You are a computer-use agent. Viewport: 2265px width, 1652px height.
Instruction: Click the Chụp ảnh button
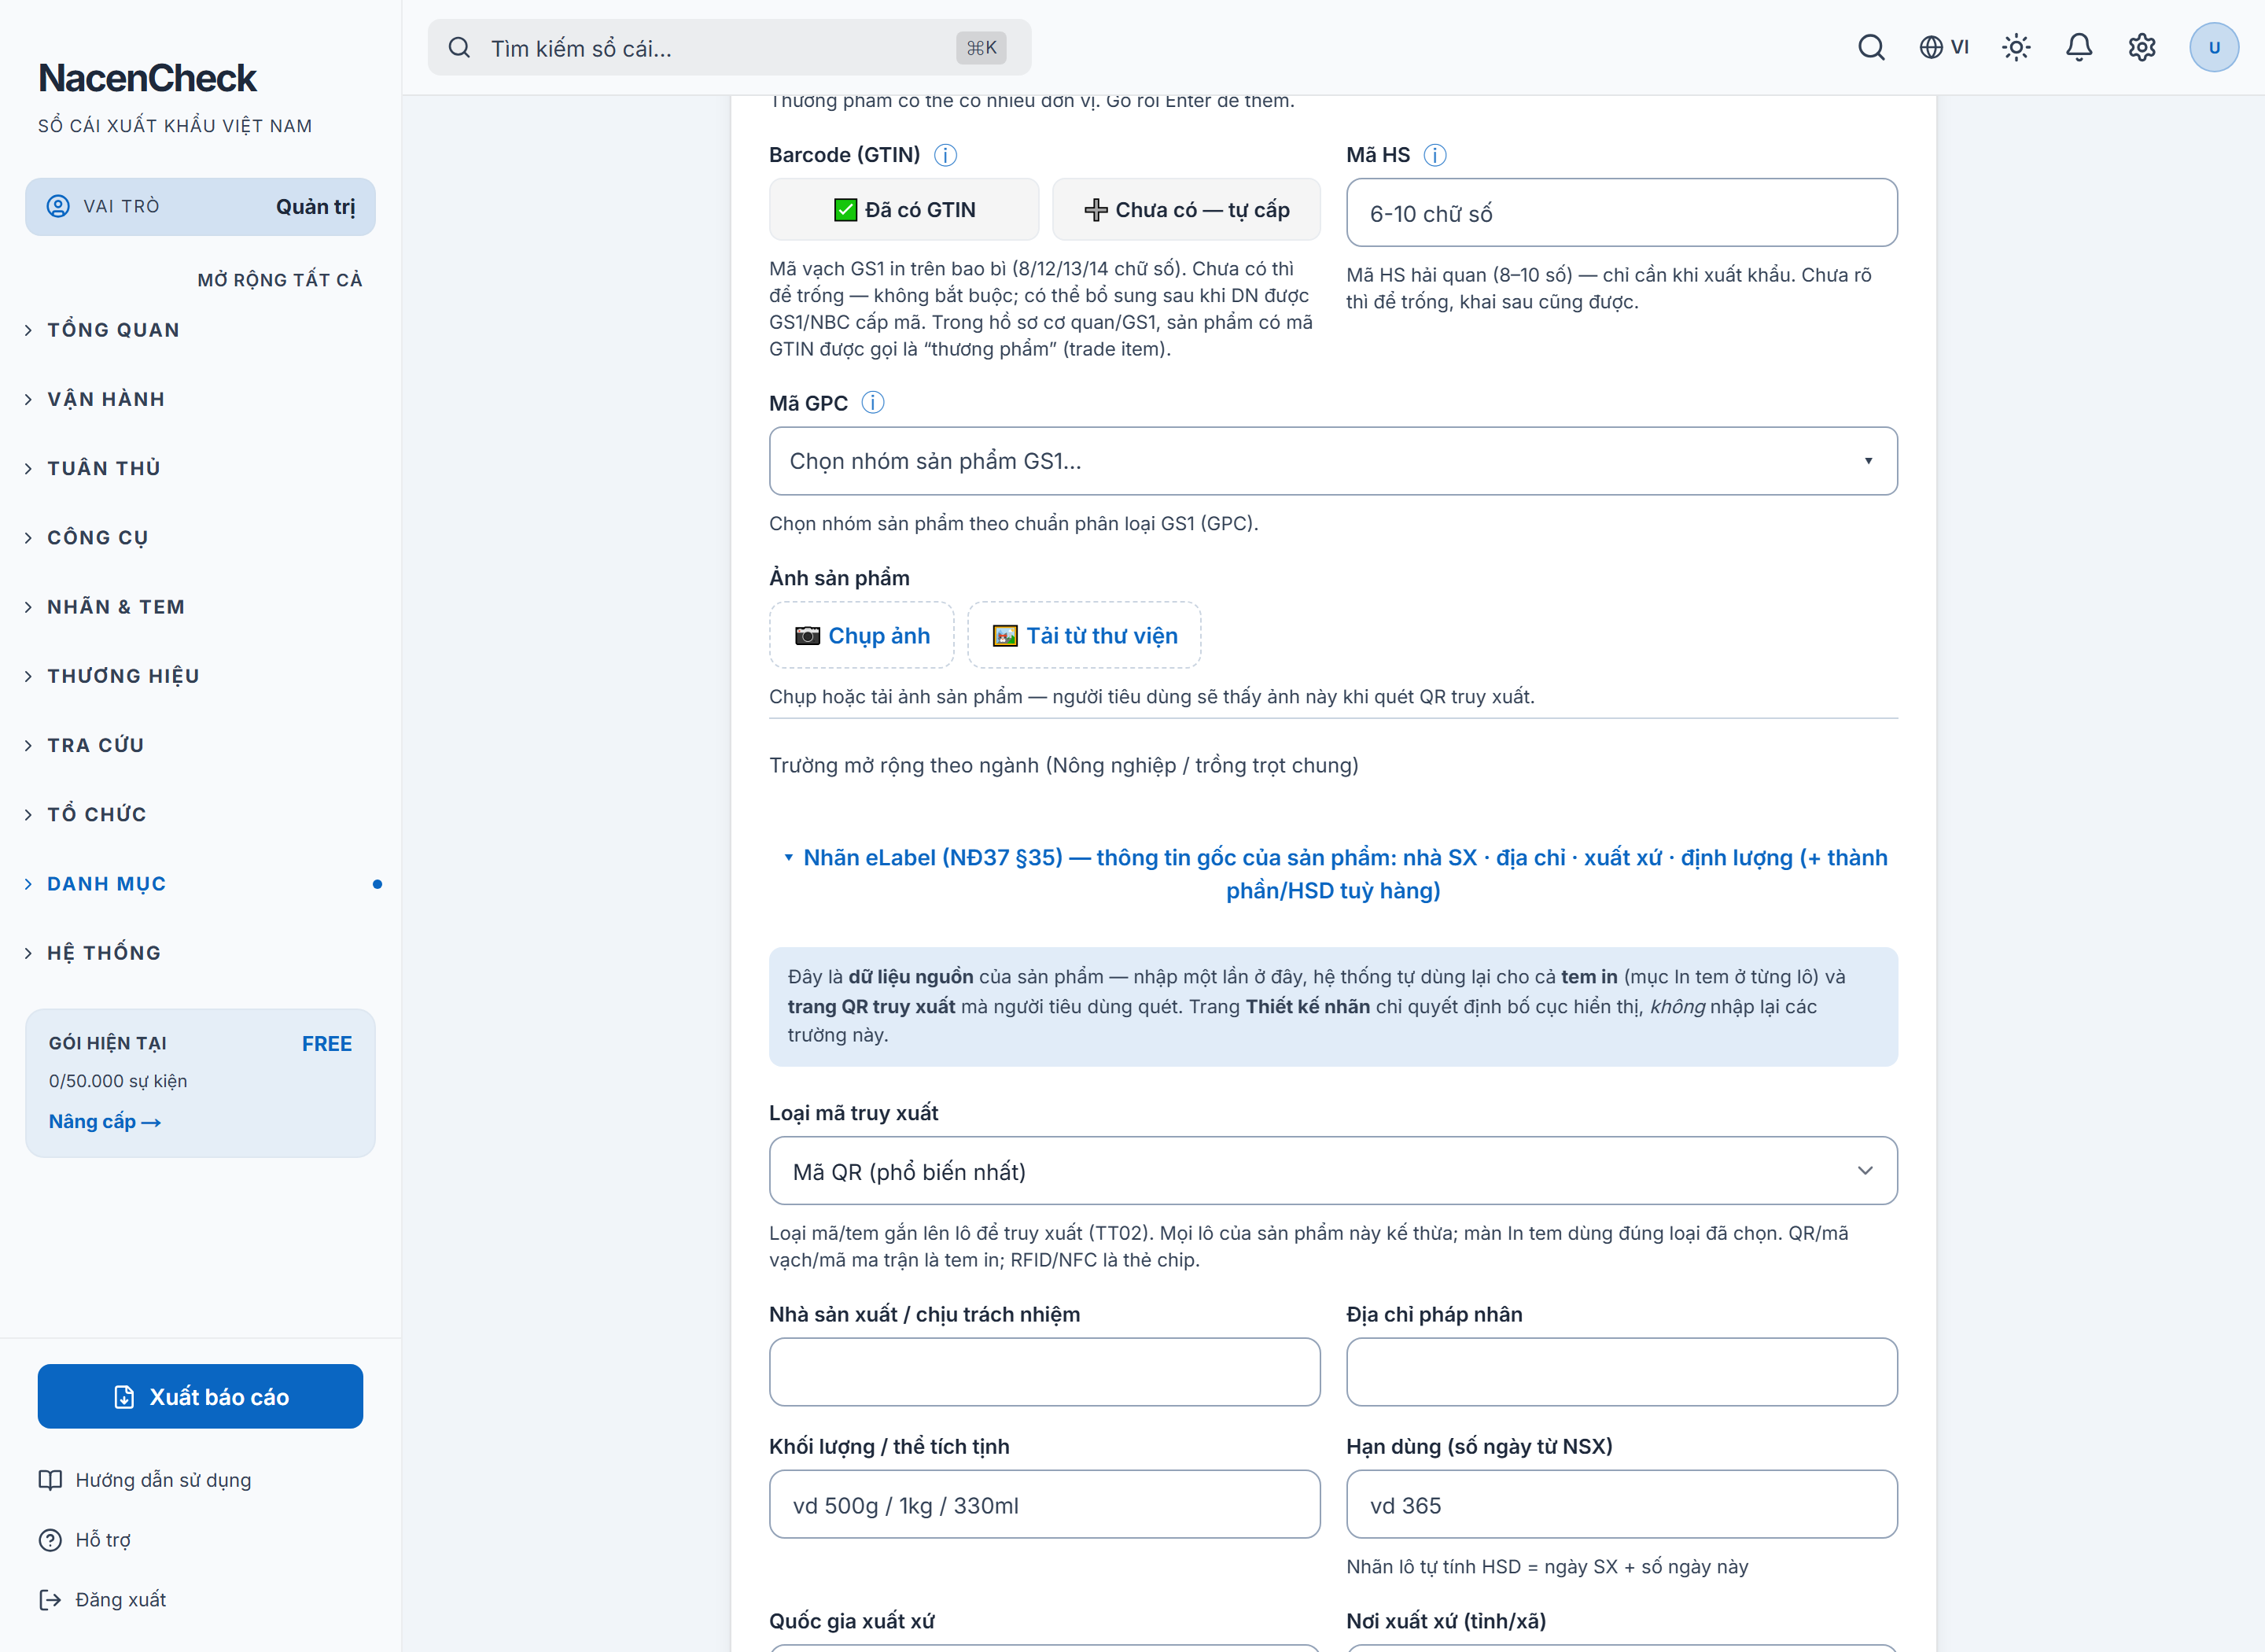click(x=862, y=635)
